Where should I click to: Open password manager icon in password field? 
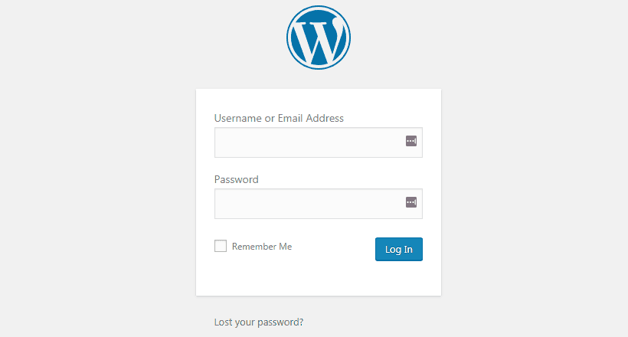tap(411, 202)
